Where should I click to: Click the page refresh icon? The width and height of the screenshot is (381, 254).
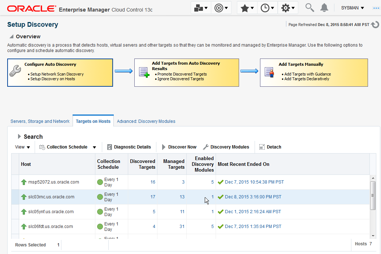click(x=375, y=25)
